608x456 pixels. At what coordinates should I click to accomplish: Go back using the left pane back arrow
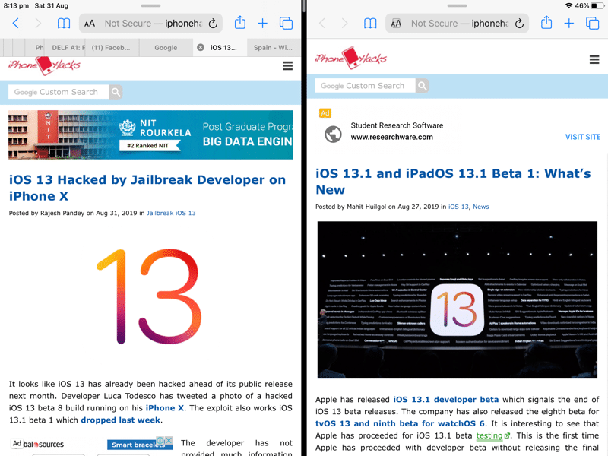click(15, 24)
